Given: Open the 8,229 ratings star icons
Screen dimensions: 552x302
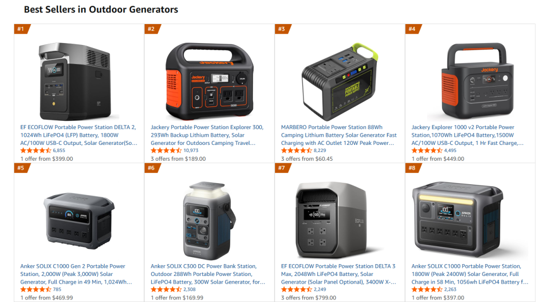Looking at the screenshot, I should (296, 150).
